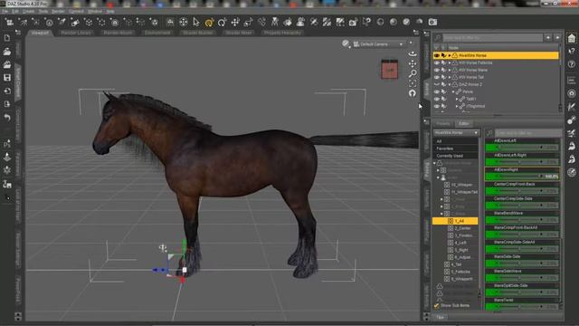Select the Currently Used filter
This screenshot has height=326, width=579.
tap(456, 156)
